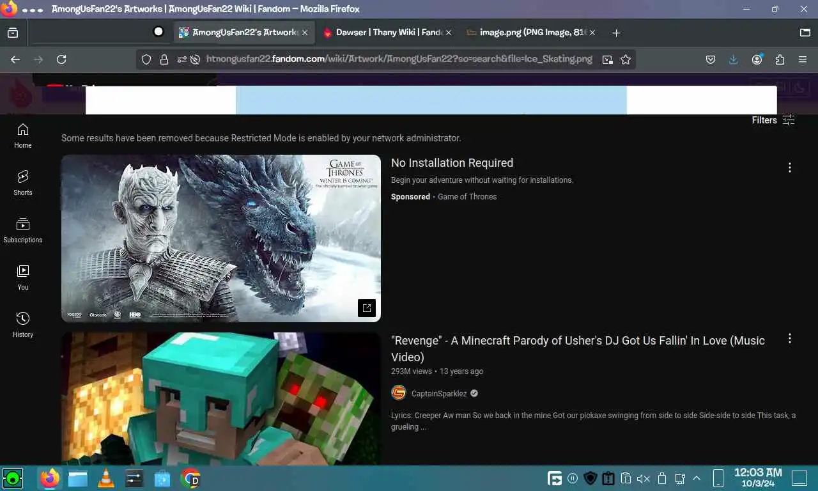Click external link icon on ad thumbnail
The image size is (818, 491).
coord(367,308)
